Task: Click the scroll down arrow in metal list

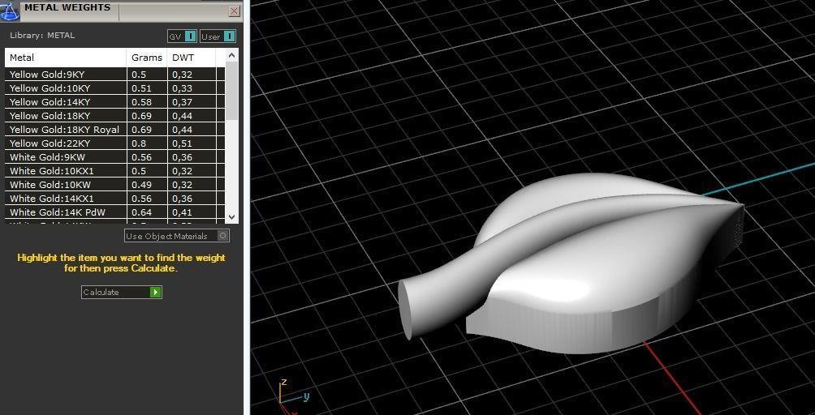Action: [232, 217]
